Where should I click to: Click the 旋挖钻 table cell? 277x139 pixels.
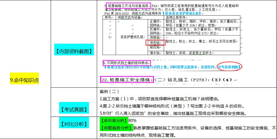(154, 47)
